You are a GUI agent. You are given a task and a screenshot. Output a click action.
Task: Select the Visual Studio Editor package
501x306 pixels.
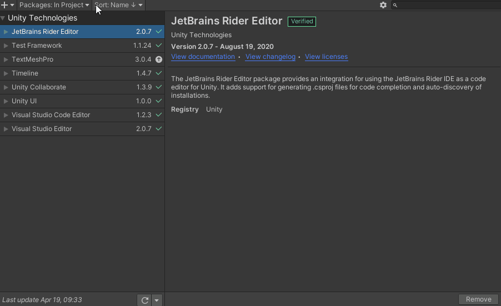pos(42,129)
